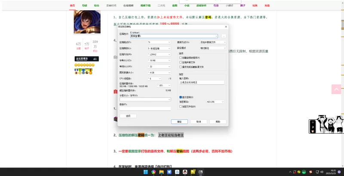Viewport: 344px width, 176px height.
Task: Open Baidu Netdisk cloud icon in taskbar
Action: pos(177,172)
